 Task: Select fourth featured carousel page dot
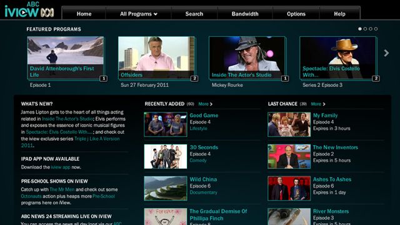(x=376, y=29)
